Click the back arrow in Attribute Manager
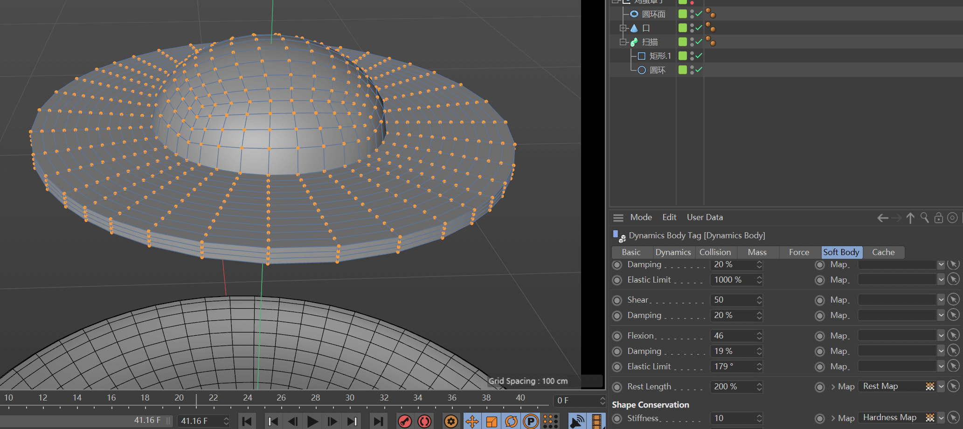The height and width of the screenshot is (429, 963). tap(882, 218)
